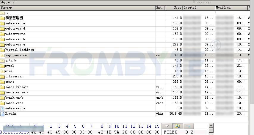Click hex column offset header 8
Viewport: 254px width, 135px height.
click(102, 126)
